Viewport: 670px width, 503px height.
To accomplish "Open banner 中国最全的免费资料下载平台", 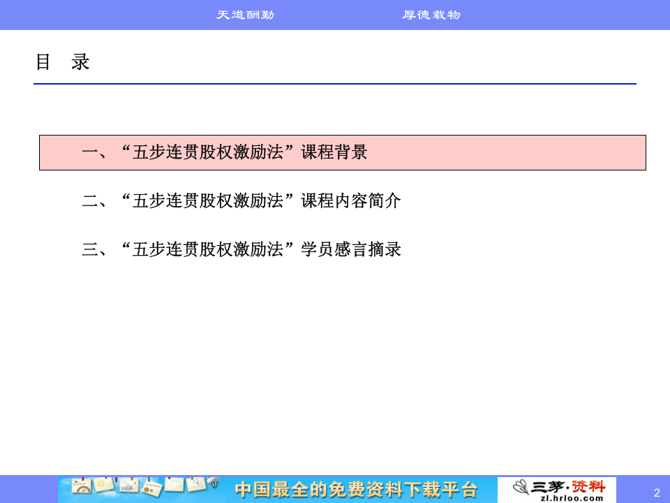I will 355,489.
